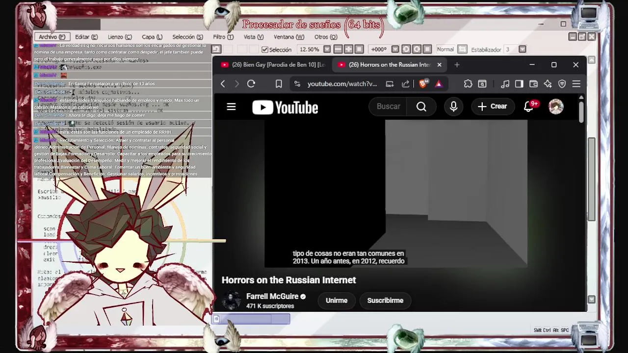Rotate canvas counterclockwise icon
Image resolution: width=628 pixels, height=353 pixels.
click(x=406, y=49)
